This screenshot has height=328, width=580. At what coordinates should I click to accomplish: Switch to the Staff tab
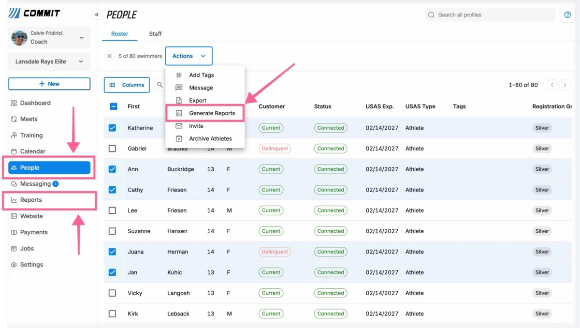(x=155, y=34)
